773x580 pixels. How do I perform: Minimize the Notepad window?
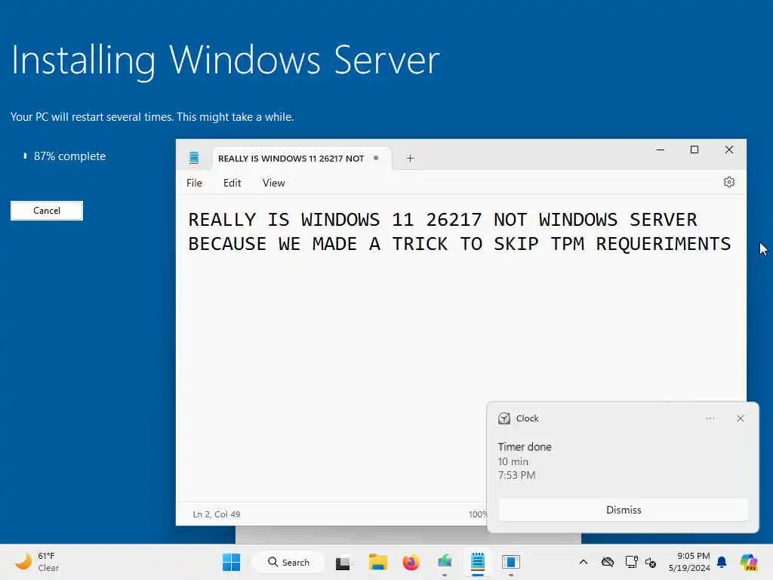click(x=660, y=150)
